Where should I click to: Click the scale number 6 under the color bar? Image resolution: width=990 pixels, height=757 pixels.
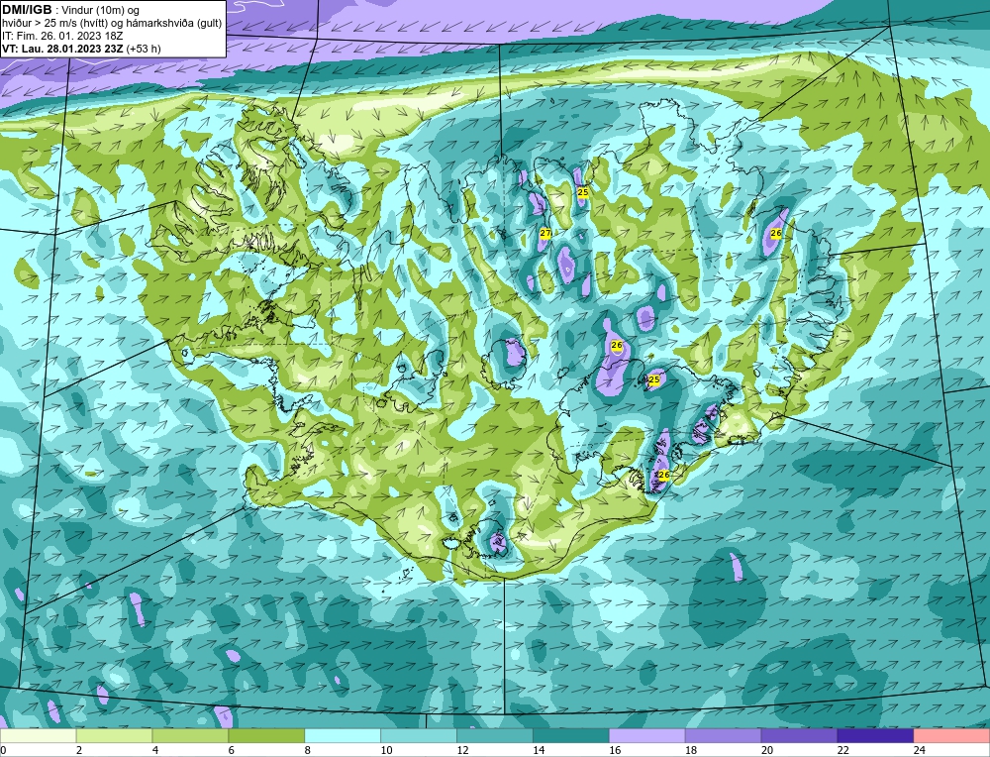tap(231, 750)
